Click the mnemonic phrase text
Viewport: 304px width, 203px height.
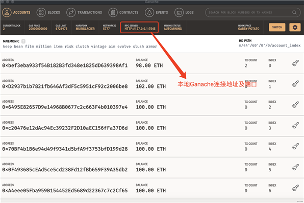coord(80,47)
